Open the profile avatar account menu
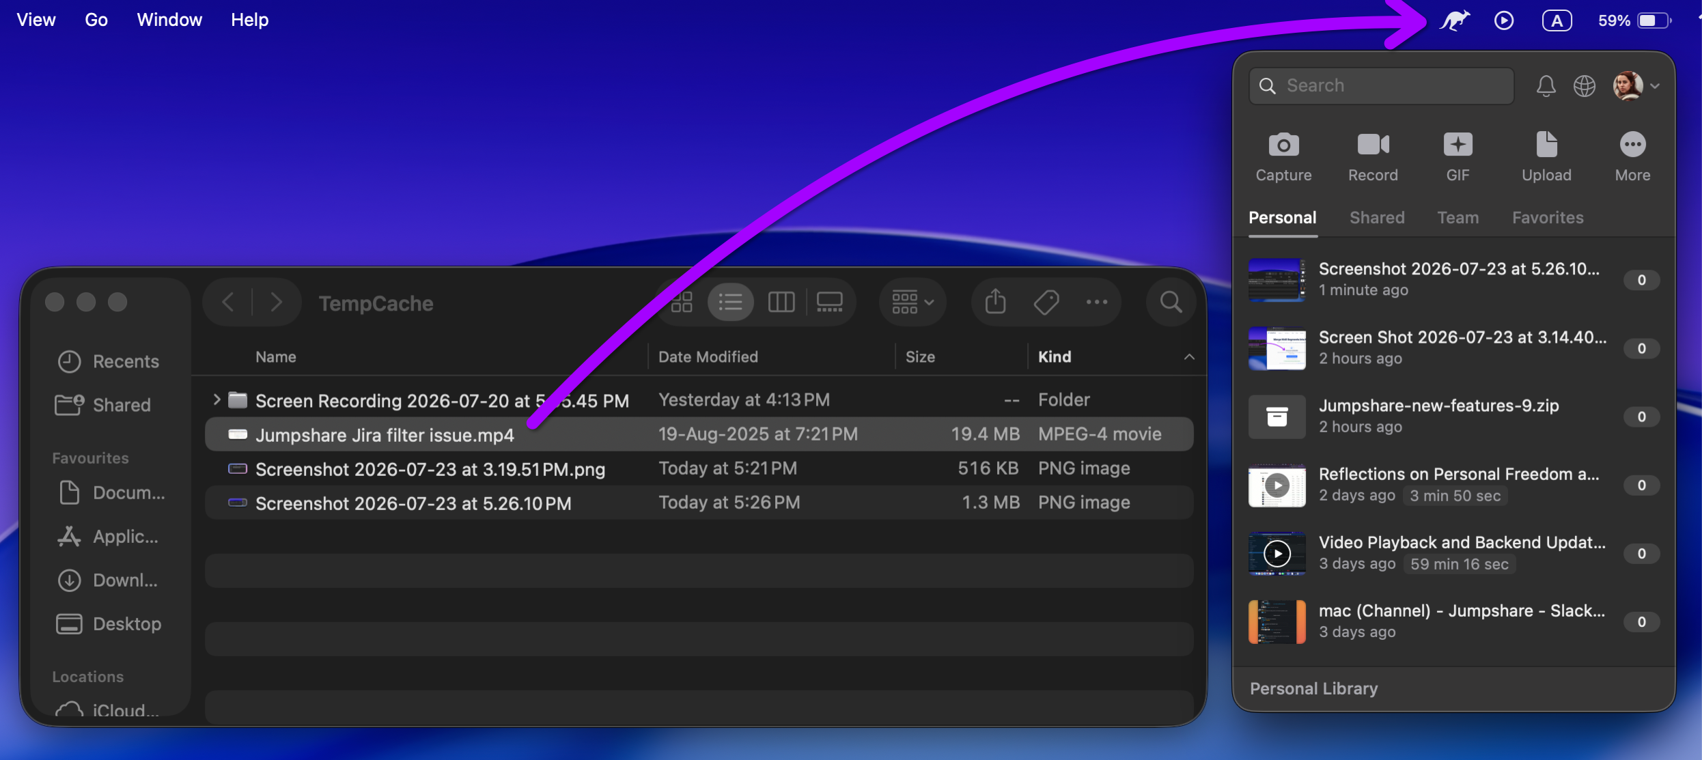 click(1636, 86)
